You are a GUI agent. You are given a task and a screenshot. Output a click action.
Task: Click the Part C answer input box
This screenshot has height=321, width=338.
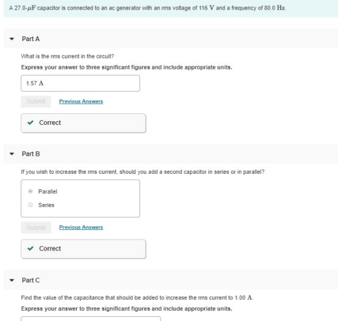click(91, 319)
